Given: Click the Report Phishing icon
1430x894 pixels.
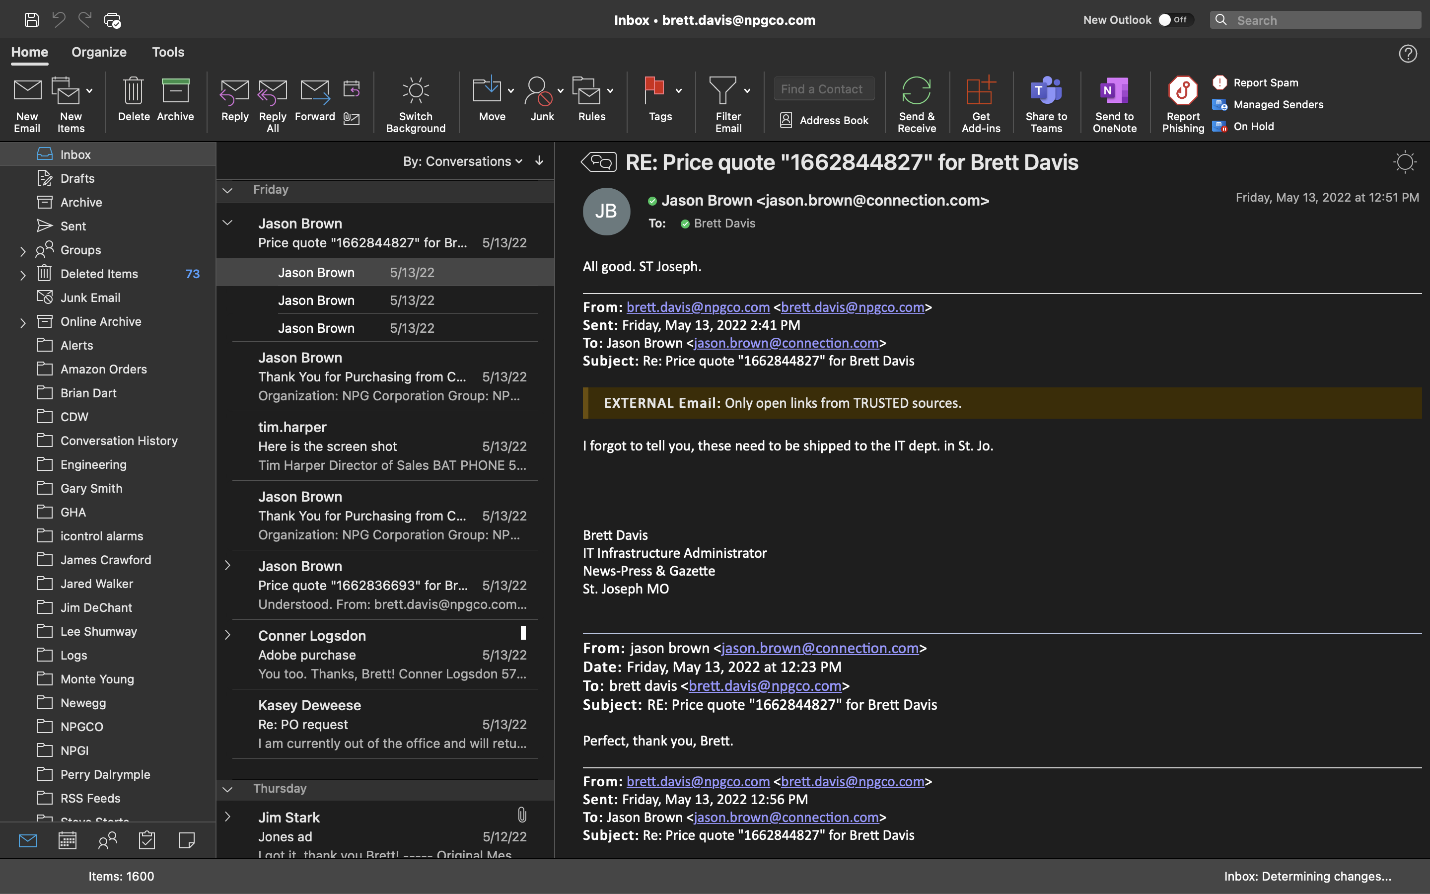Looking at the screenshot, I should click(1183, 90).
